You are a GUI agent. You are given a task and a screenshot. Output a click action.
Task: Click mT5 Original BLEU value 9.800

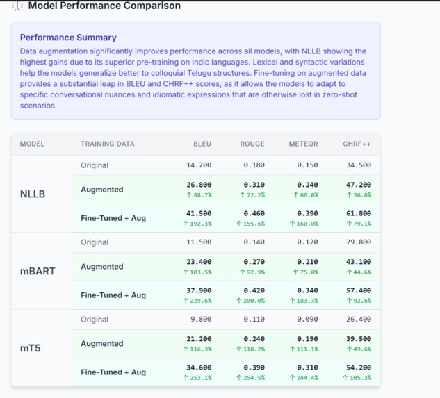(x=201, y=320)
